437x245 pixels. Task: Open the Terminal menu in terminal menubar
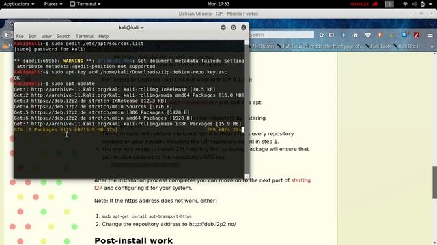click(85, 36)
